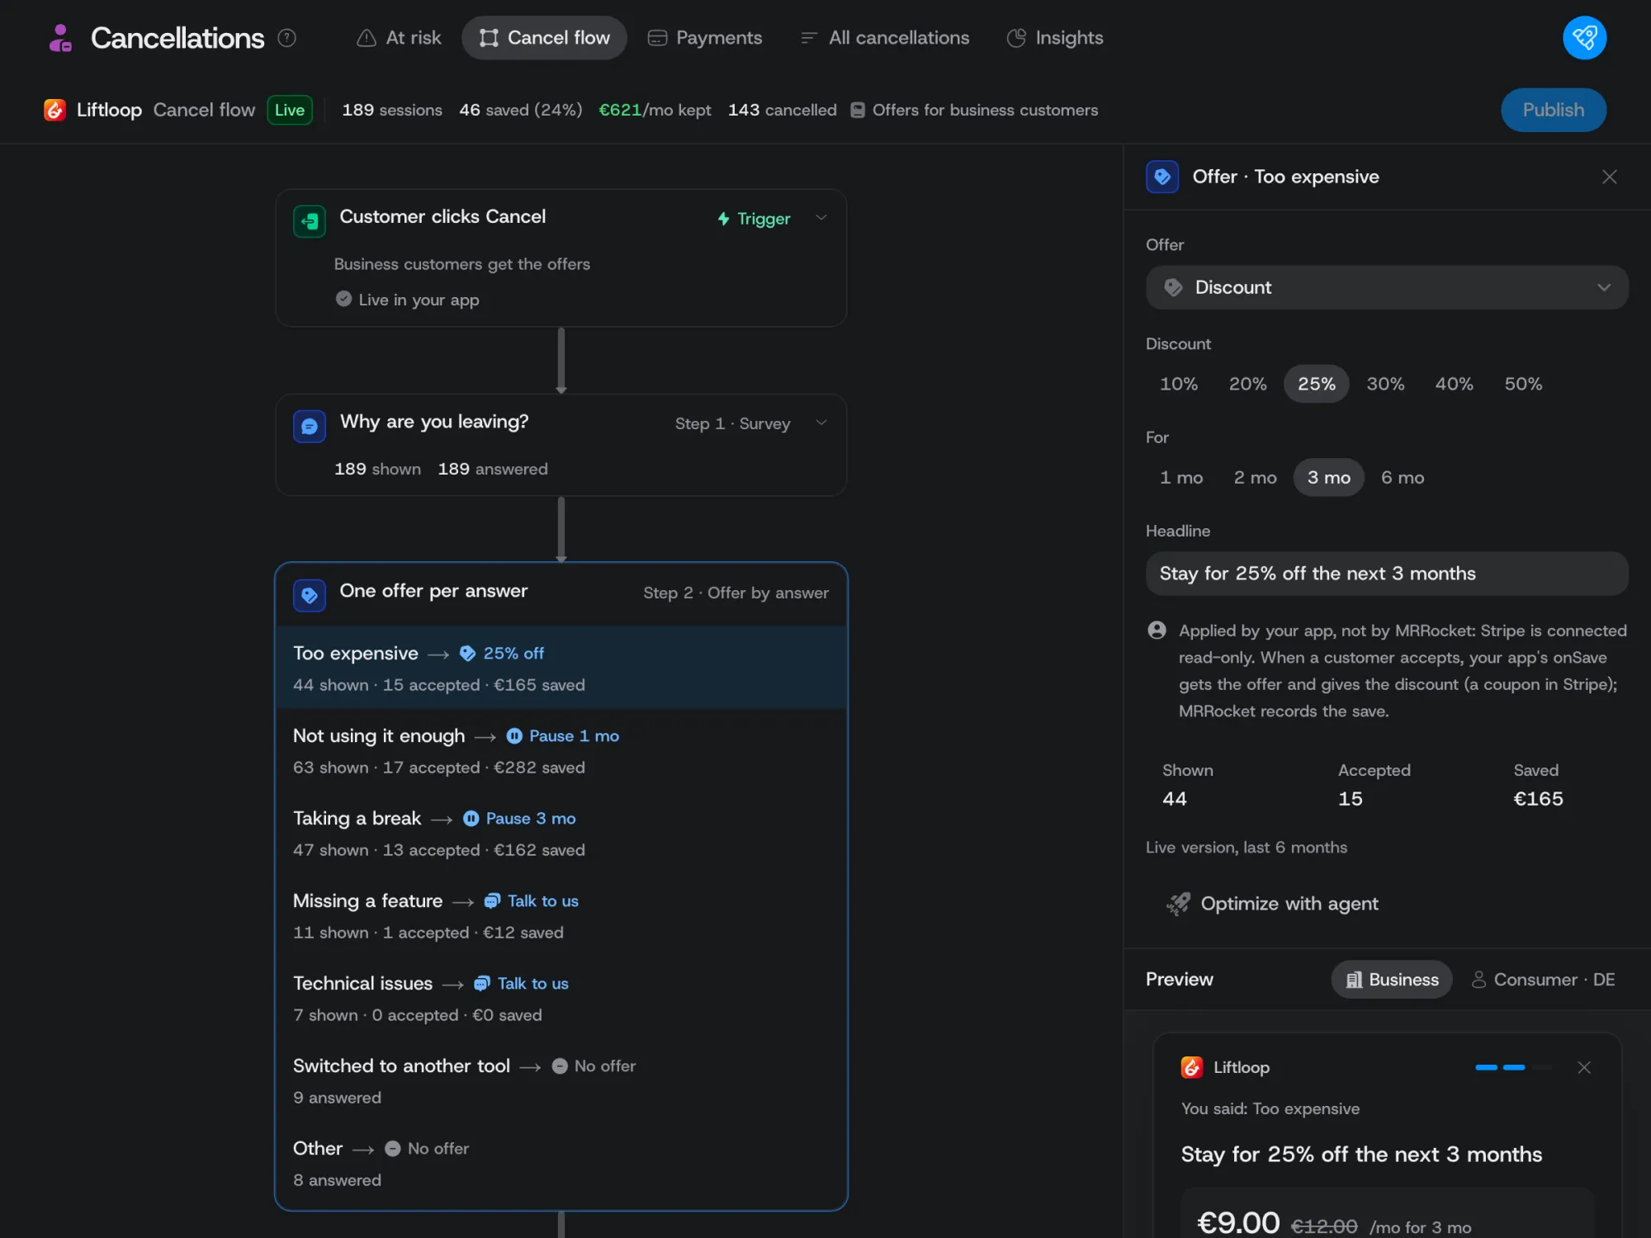The height and width of the screenshot is (1238, 1651).
Task: Click the pause icon next to Pause 1 mo
Action: coord(514,735)
